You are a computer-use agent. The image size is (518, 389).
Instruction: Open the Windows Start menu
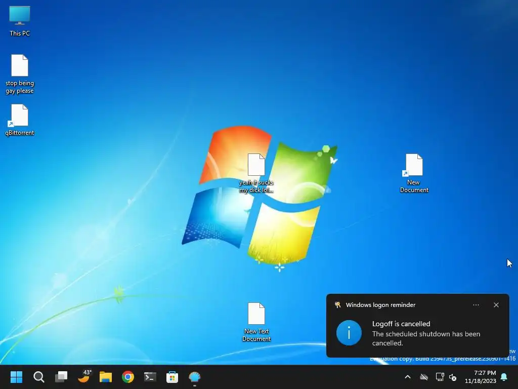coord(17,377)
